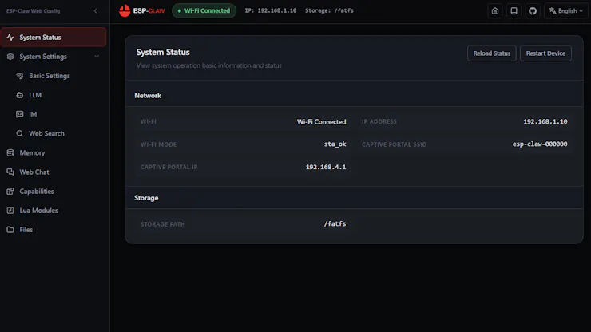Open the GitHub link icon
This screenshot has height=332, width=591.
(x=533, y=11)
